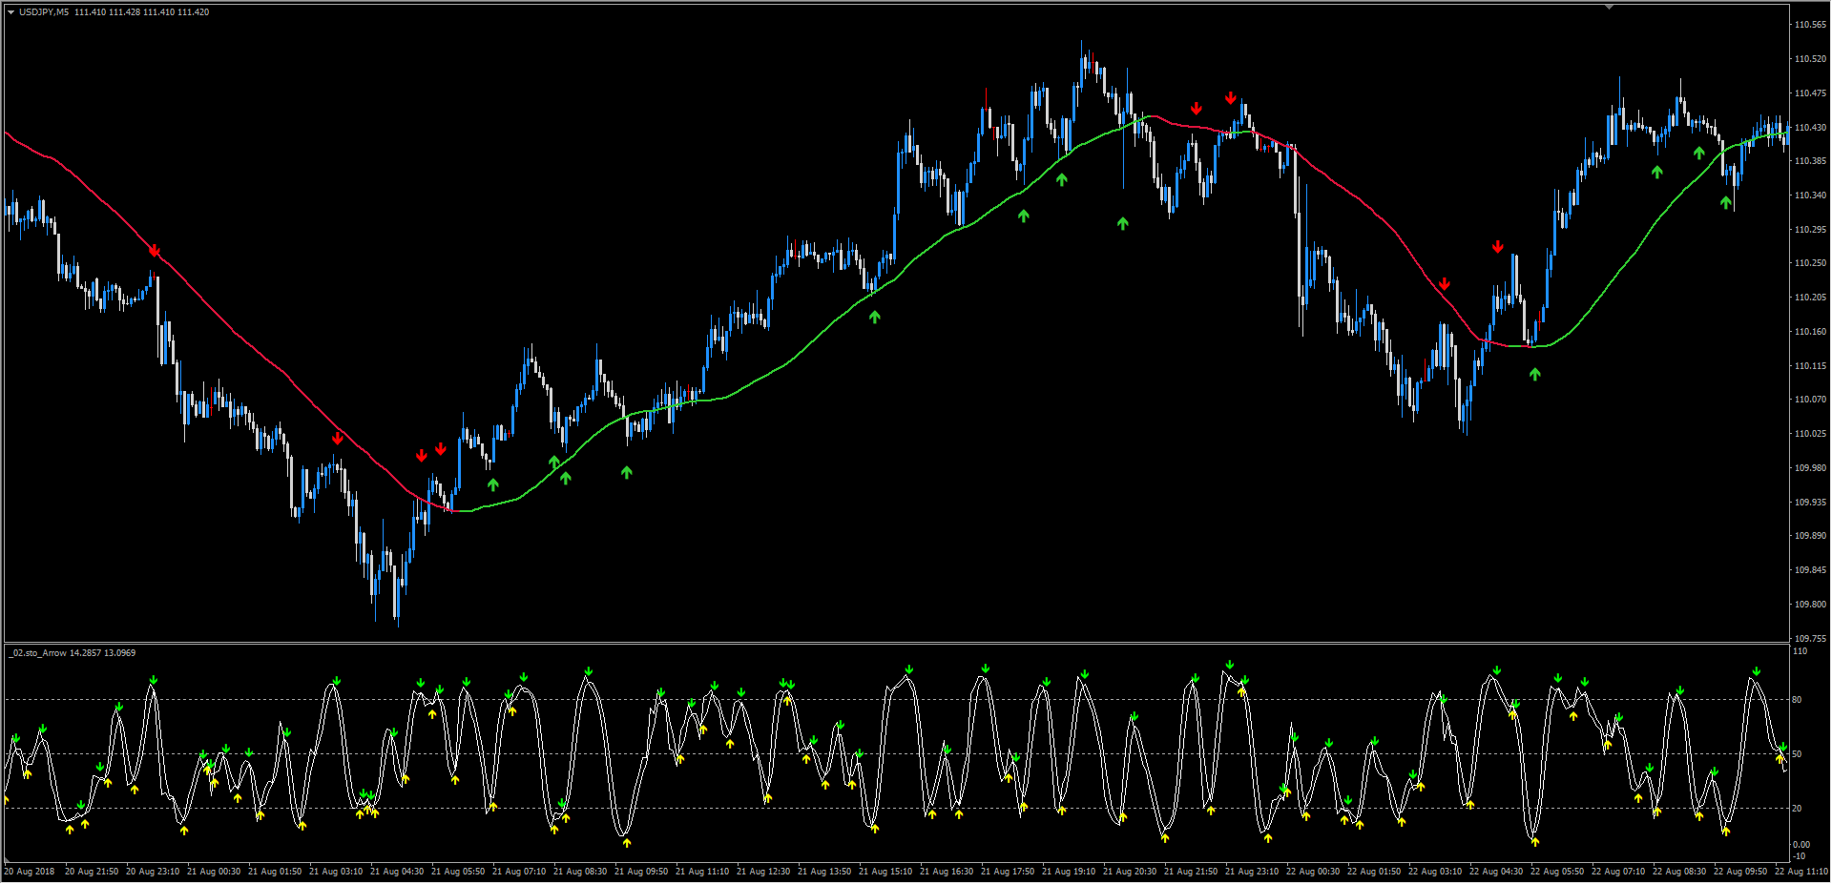This screenshot has width=1832, height=884.
Task: Select the _02.sto_Arrow indicator label
Action: 39,653
